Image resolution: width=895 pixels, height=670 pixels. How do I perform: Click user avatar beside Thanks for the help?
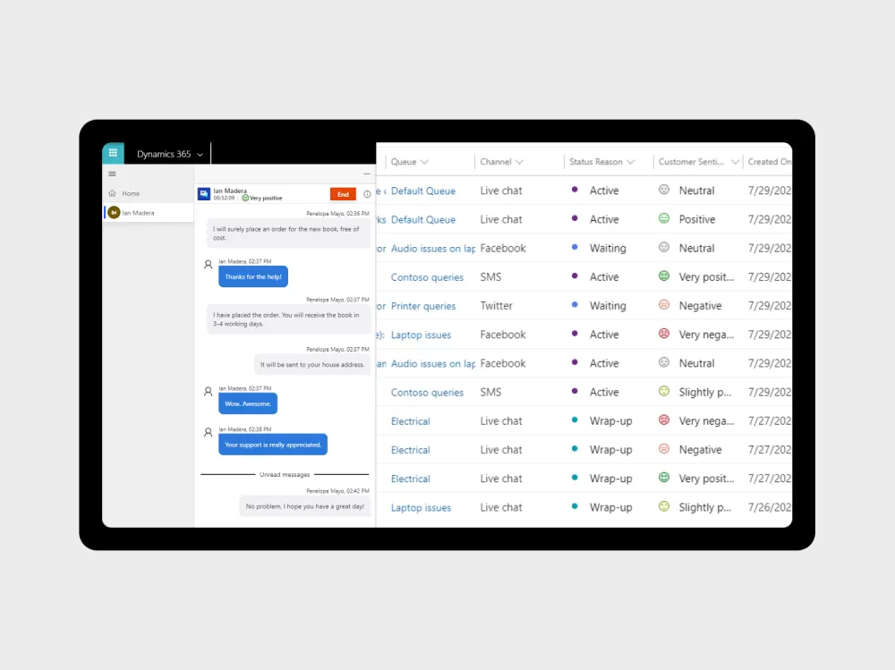(x=209, y=265)
